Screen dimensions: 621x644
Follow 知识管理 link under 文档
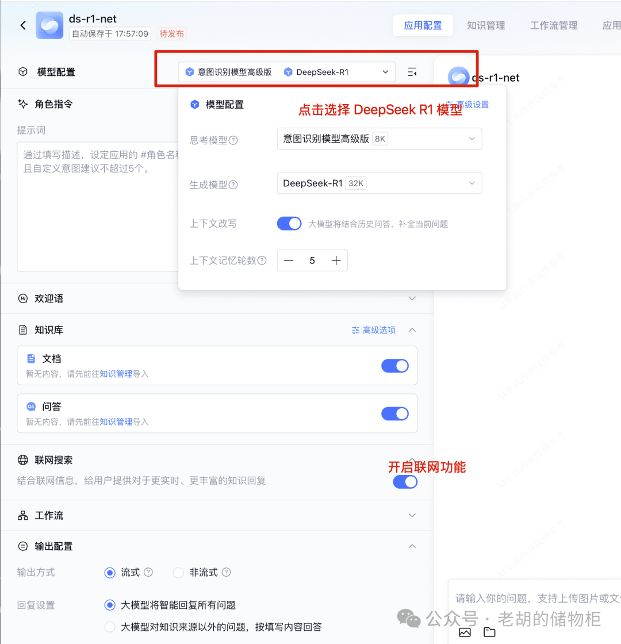[x=116, y=374]
